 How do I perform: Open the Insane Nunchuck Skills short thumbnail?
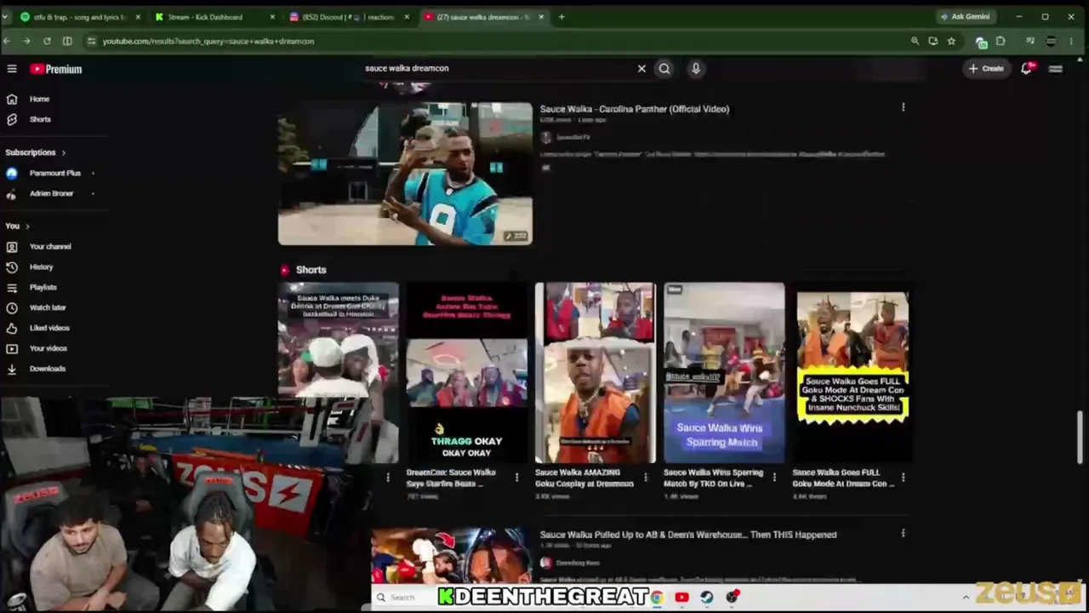click(852, 373)
